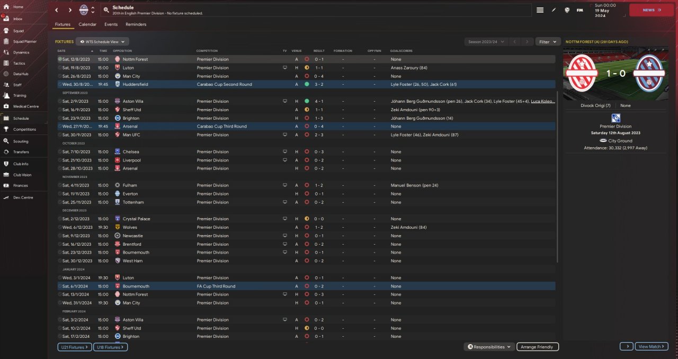Select the circle for Wed, 3/1/2024 row
This screenshot has height=359, width=678.
pyautogui.click(x=60, y=277)
